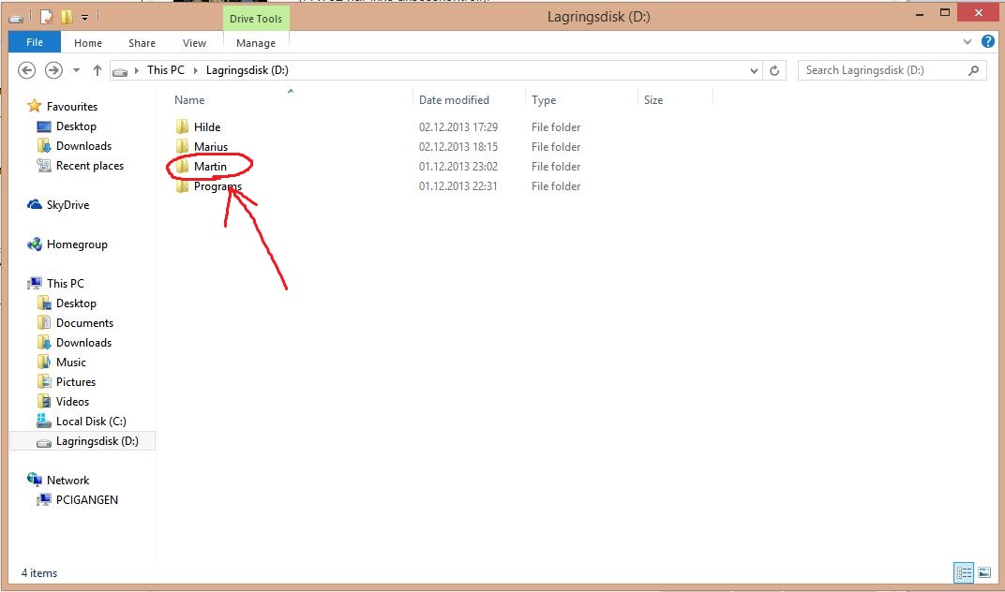Open Recent places in Favourites
1005x592 pixels.
pyautogui.click(x=90, y=166)
